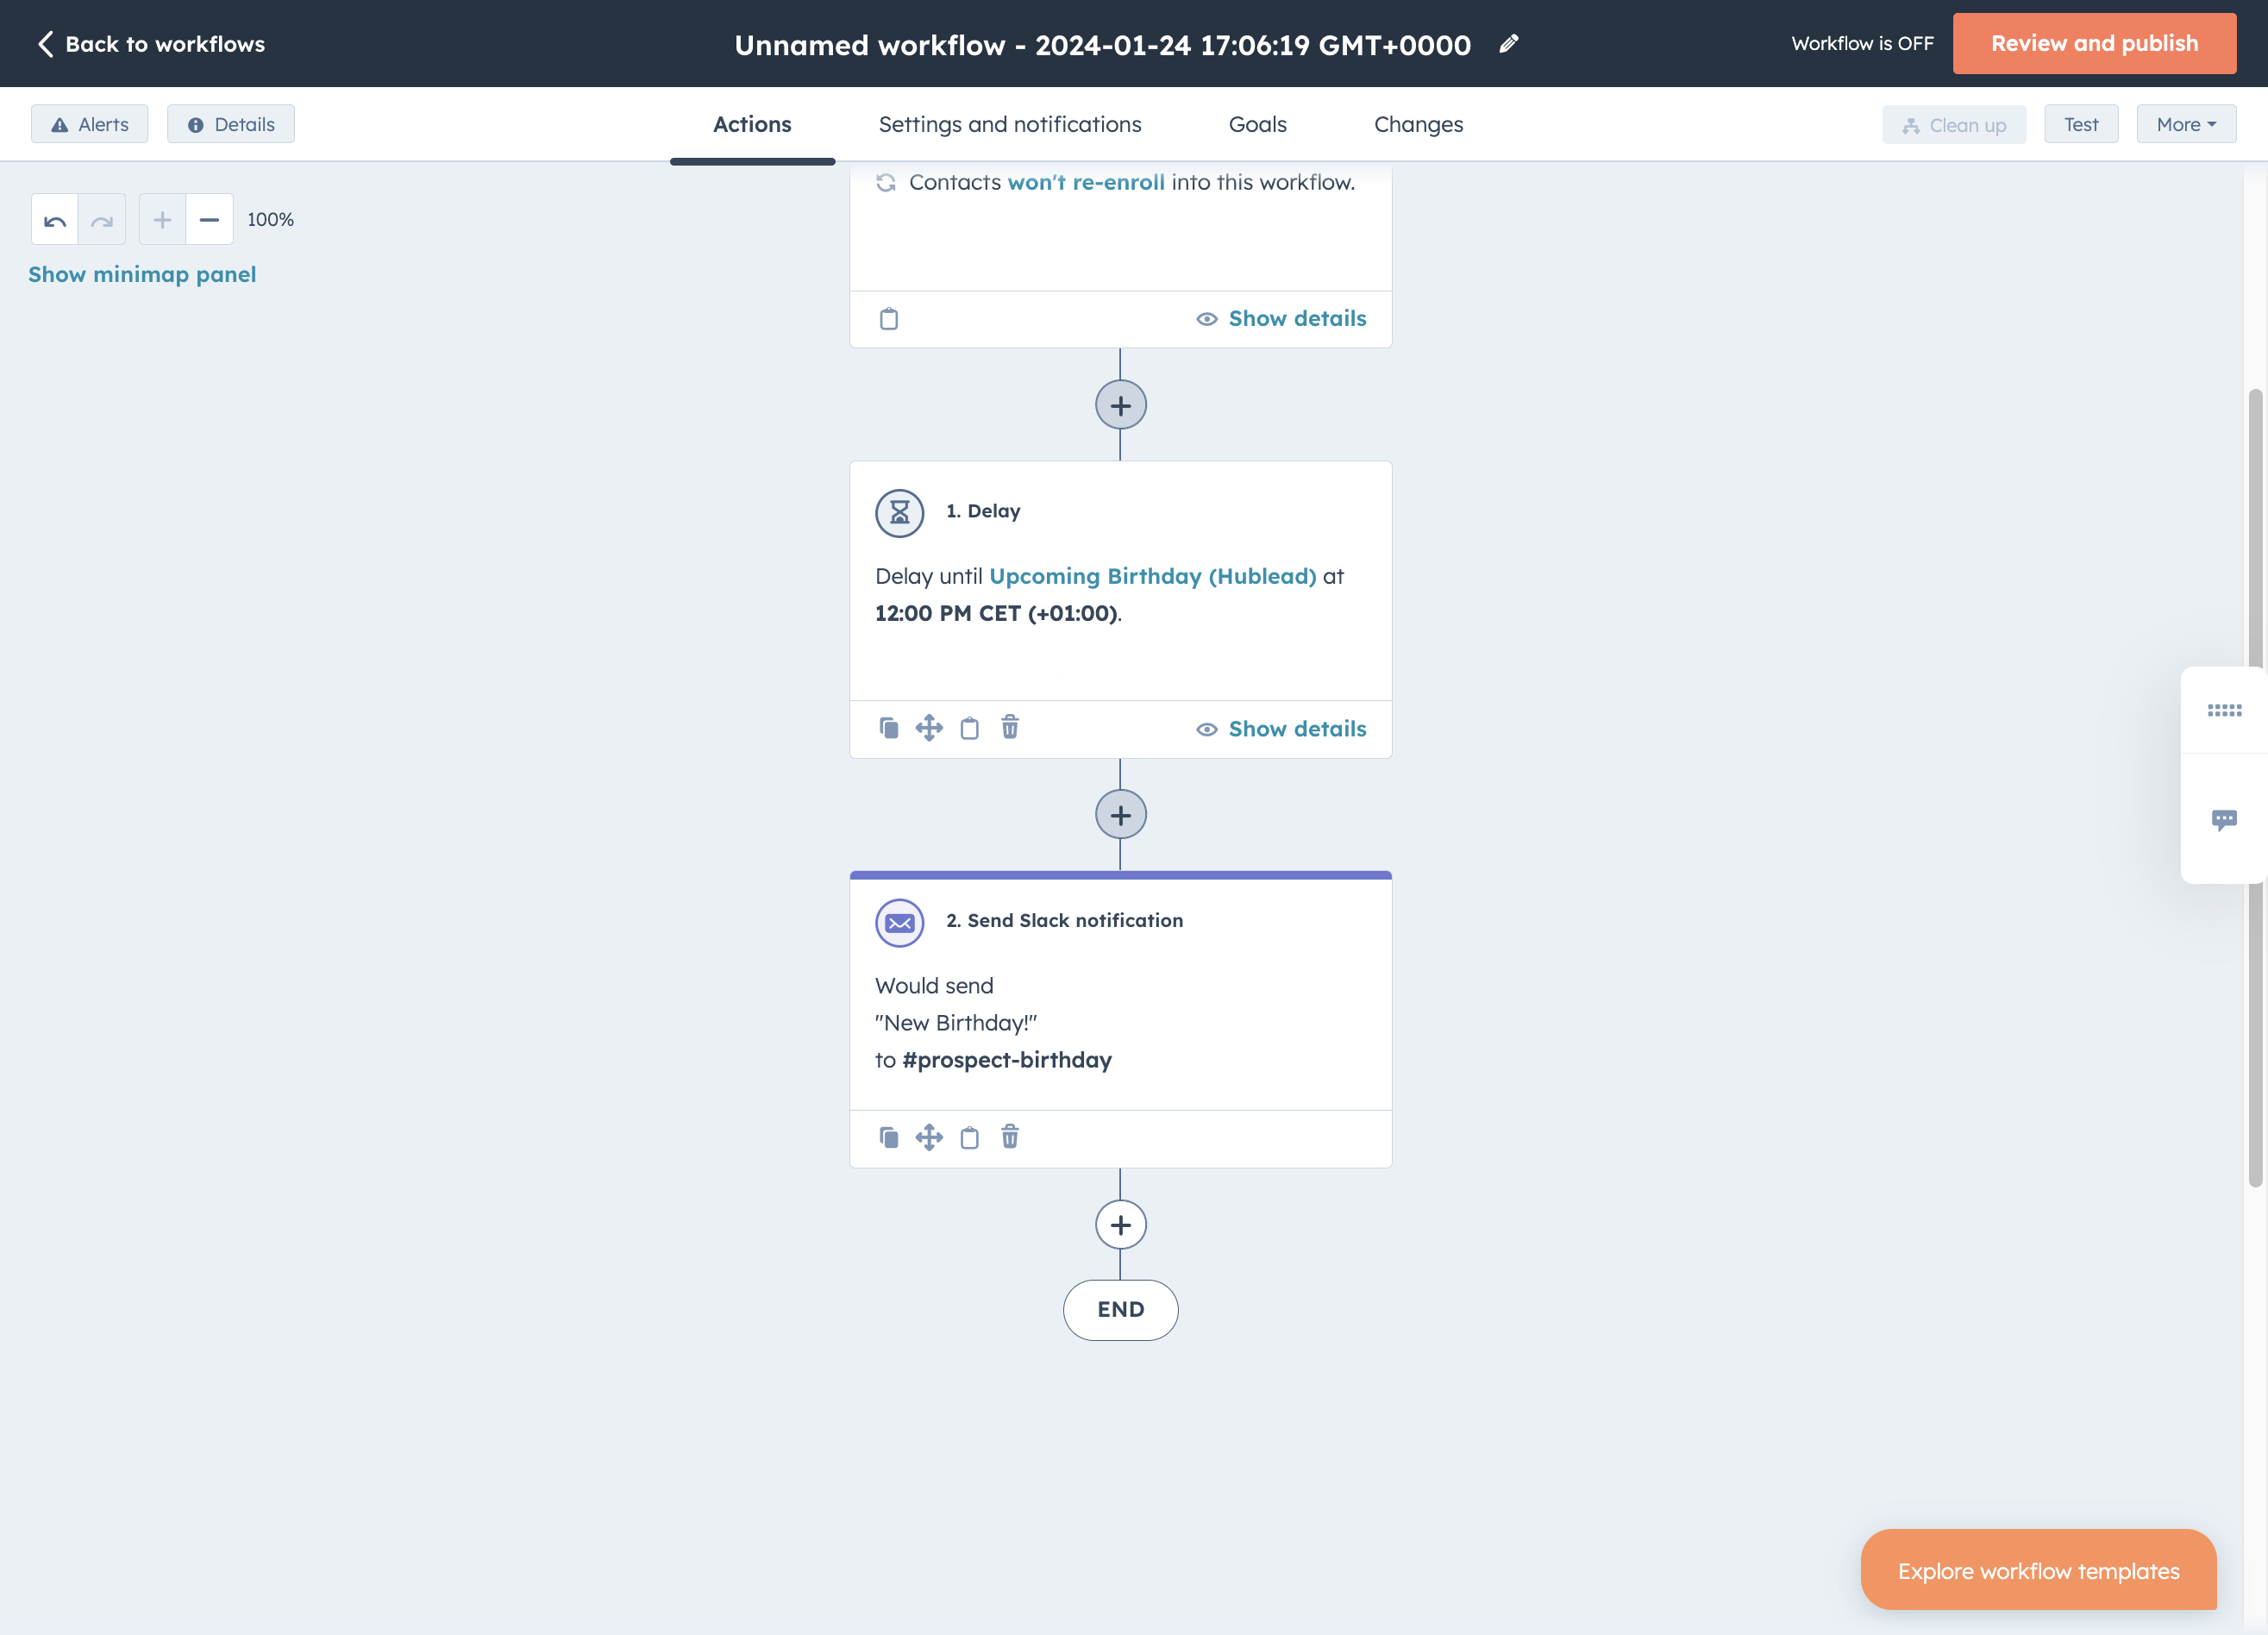Open the grid dots side panel icon
Screen dimensions: 2268x1635
point(2224,710)
